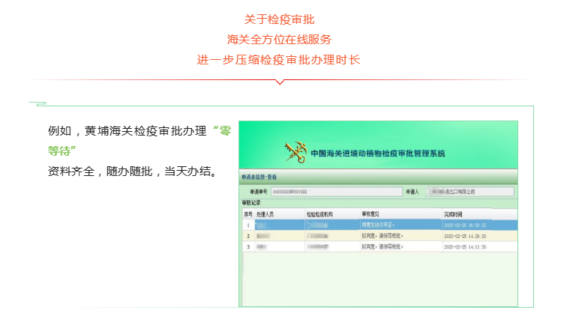Click the 处理人员 column header
The image size is (576, 328).
[x=265, y=214]
